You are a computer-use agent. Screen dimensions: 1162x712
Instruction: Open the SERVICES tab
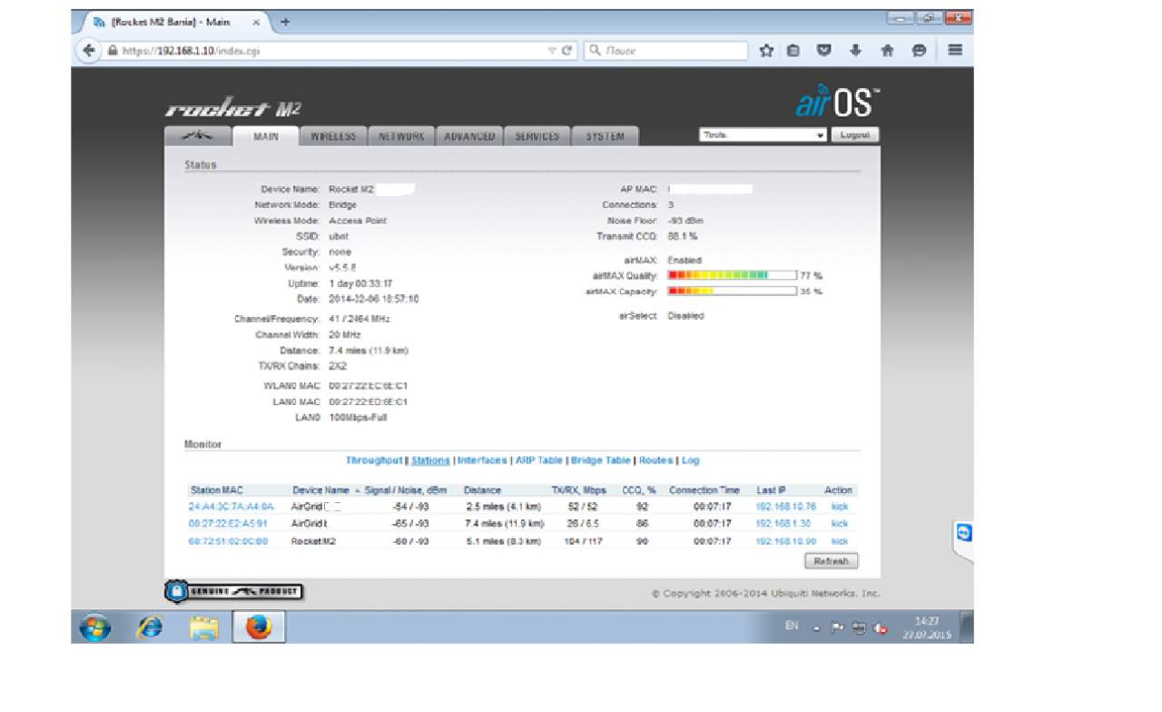click(x=537, y=136)
